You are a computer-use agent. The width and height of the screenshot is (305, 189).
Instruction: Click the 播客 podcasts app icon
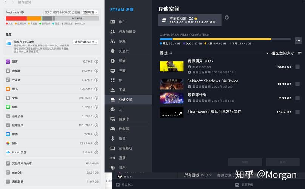coord(8,62)
